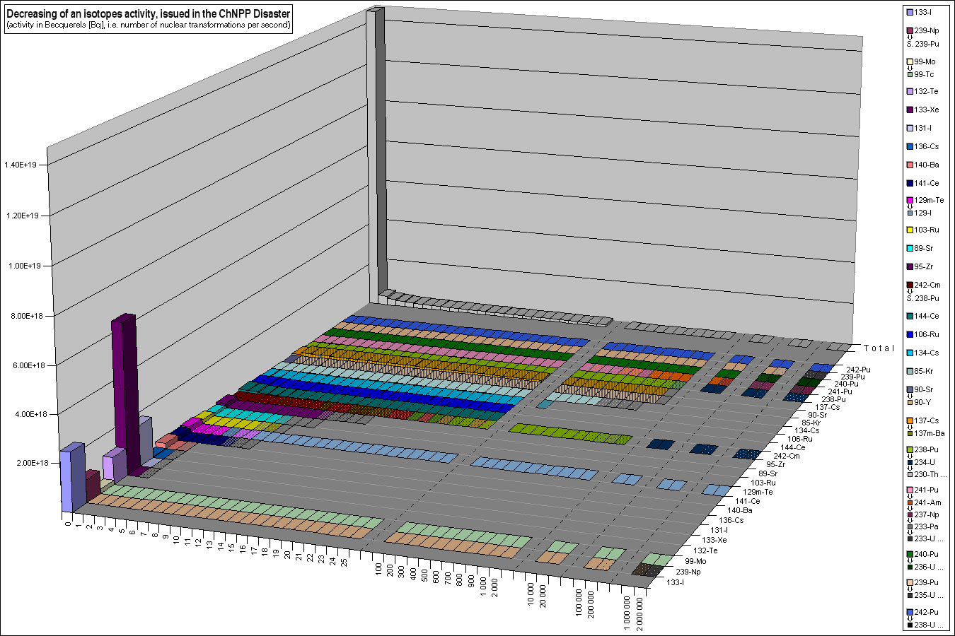Viewport: 955px width, 636px height.
Task: Click the 133-I legend color swatch
Action: tap(910, 12)
